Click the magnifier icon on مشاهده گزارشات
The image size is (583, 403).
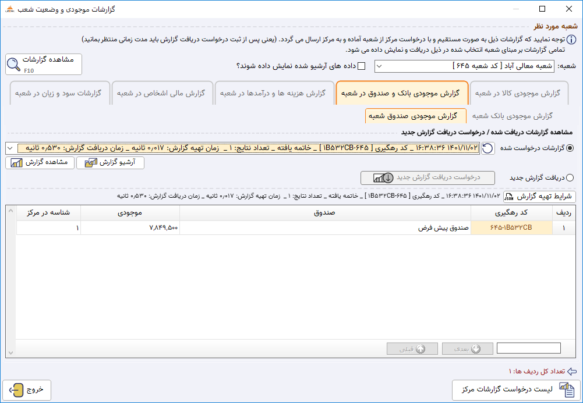point(14,64)
